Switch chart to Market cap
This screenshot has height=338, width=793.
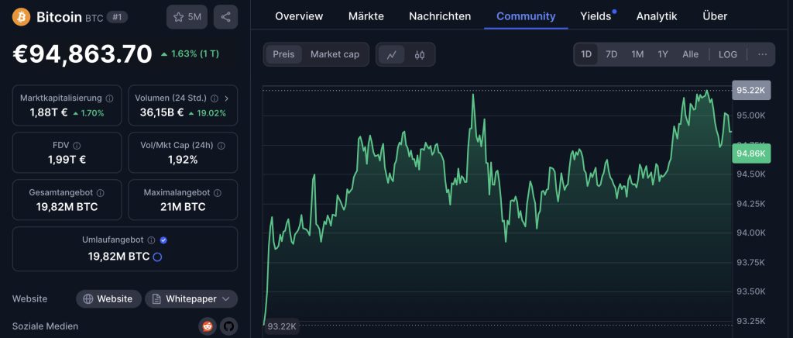(335, 54)
